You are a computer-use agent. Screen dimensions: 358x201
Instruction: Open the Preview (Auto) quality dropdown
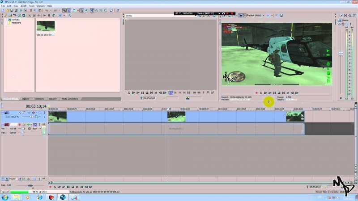(264, 16)
